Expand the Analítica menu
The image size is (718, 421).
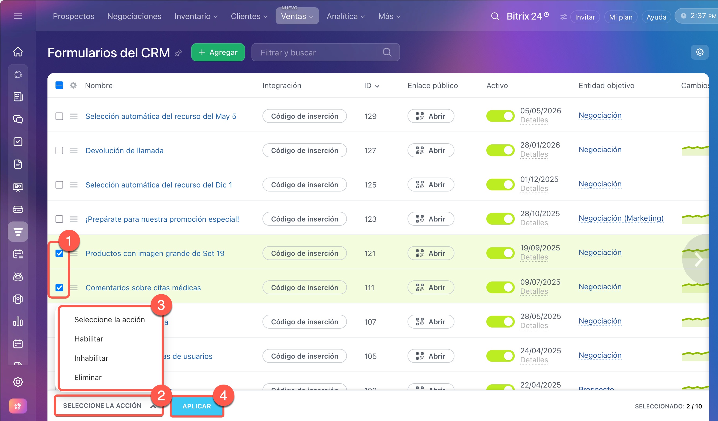coord(346,16)
